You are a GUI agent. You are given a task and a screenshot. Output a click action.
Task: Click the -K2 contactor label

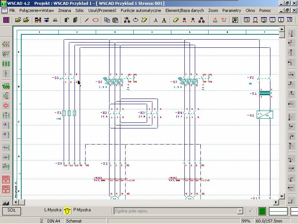[104, 113]
